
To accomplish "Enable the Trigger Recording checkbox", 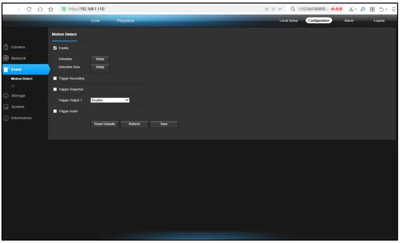I will coord(55,78).
